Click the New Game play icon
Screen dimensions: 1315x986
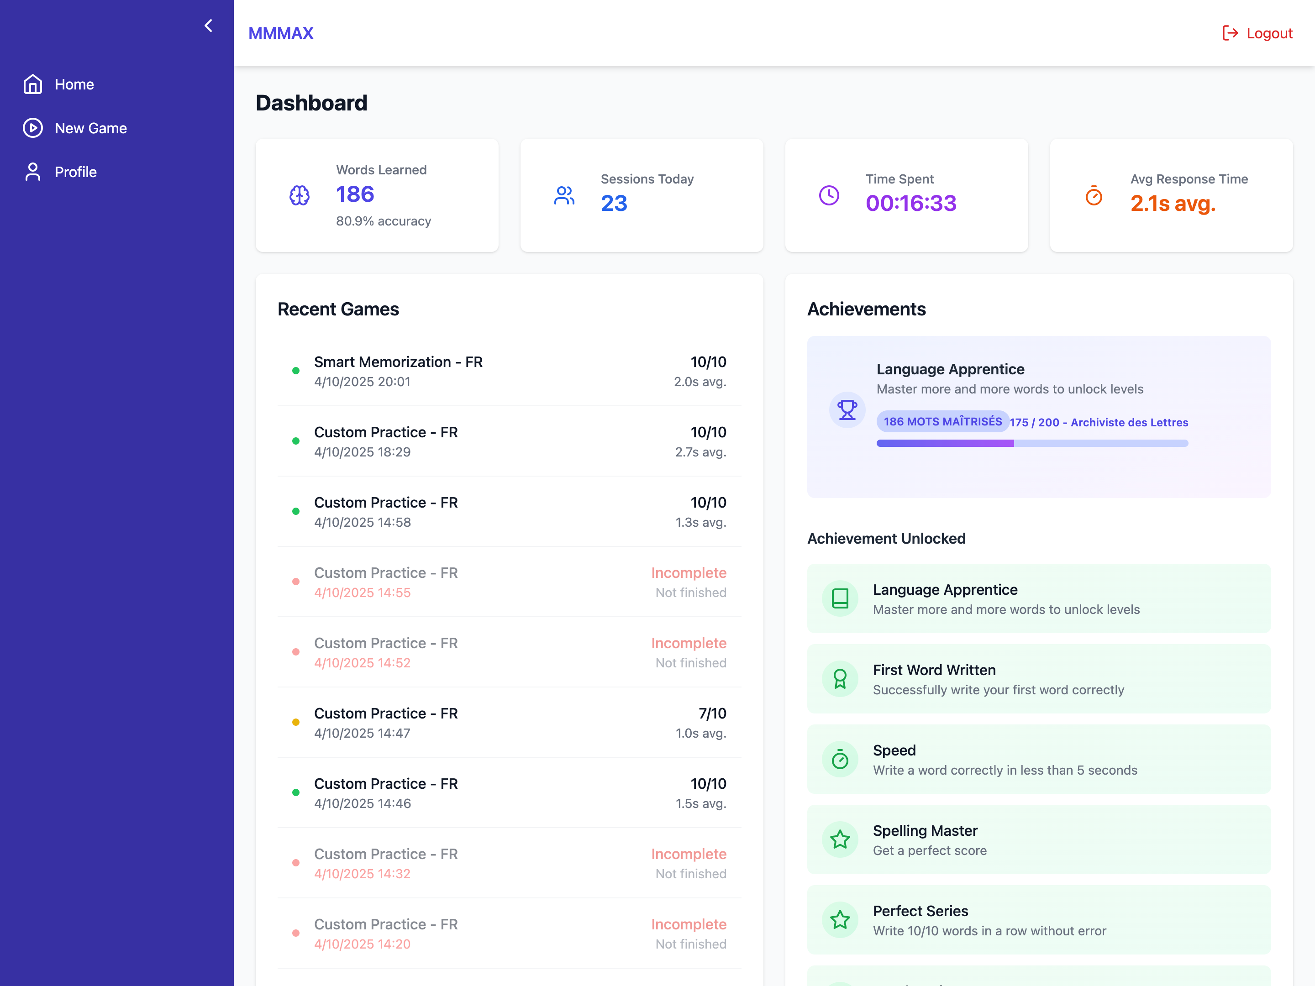(x=33, y=128)
